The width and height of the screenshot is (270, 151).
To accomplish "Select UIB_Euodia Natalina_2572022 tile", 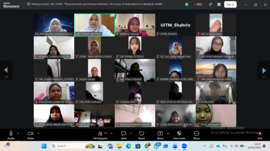I will (54, 70).
